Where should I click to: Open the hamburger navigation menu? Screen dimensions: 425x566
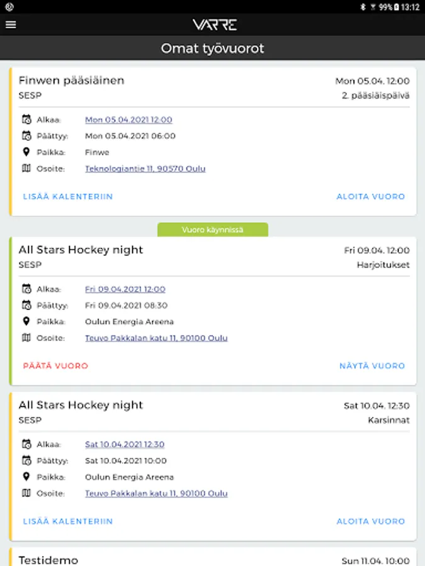click(x=11, y=25)
